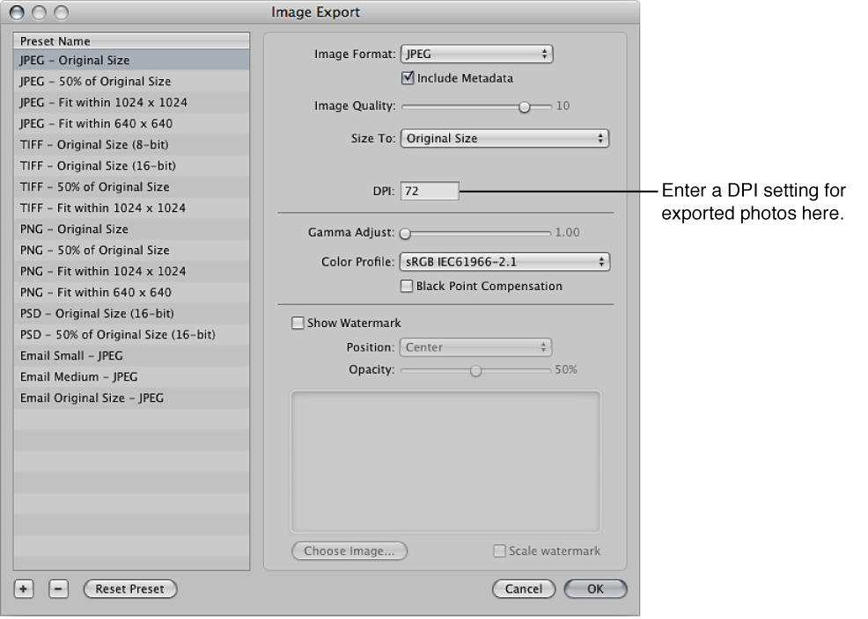The height and width of the screenshot is (619, 868).
Task: Toggle the Scale watermark checkbox
Action: [498, 550]
